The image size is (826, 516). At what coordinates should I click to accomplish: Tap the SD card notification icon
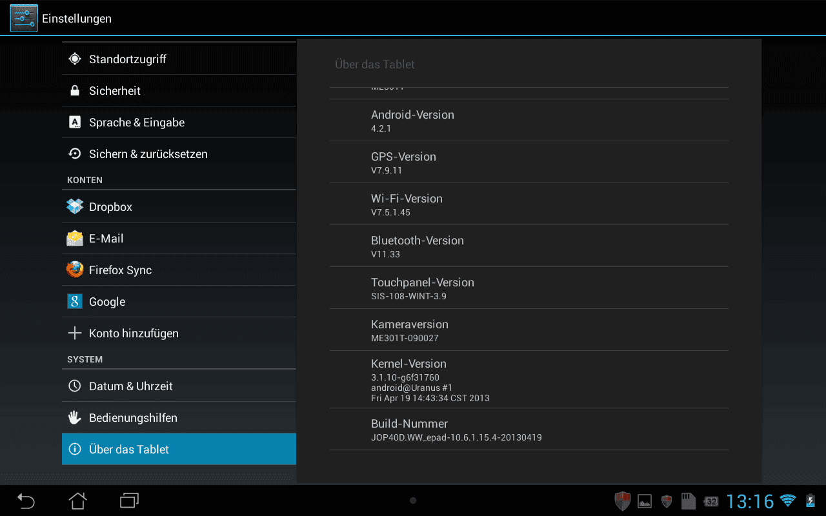point(689,501)
